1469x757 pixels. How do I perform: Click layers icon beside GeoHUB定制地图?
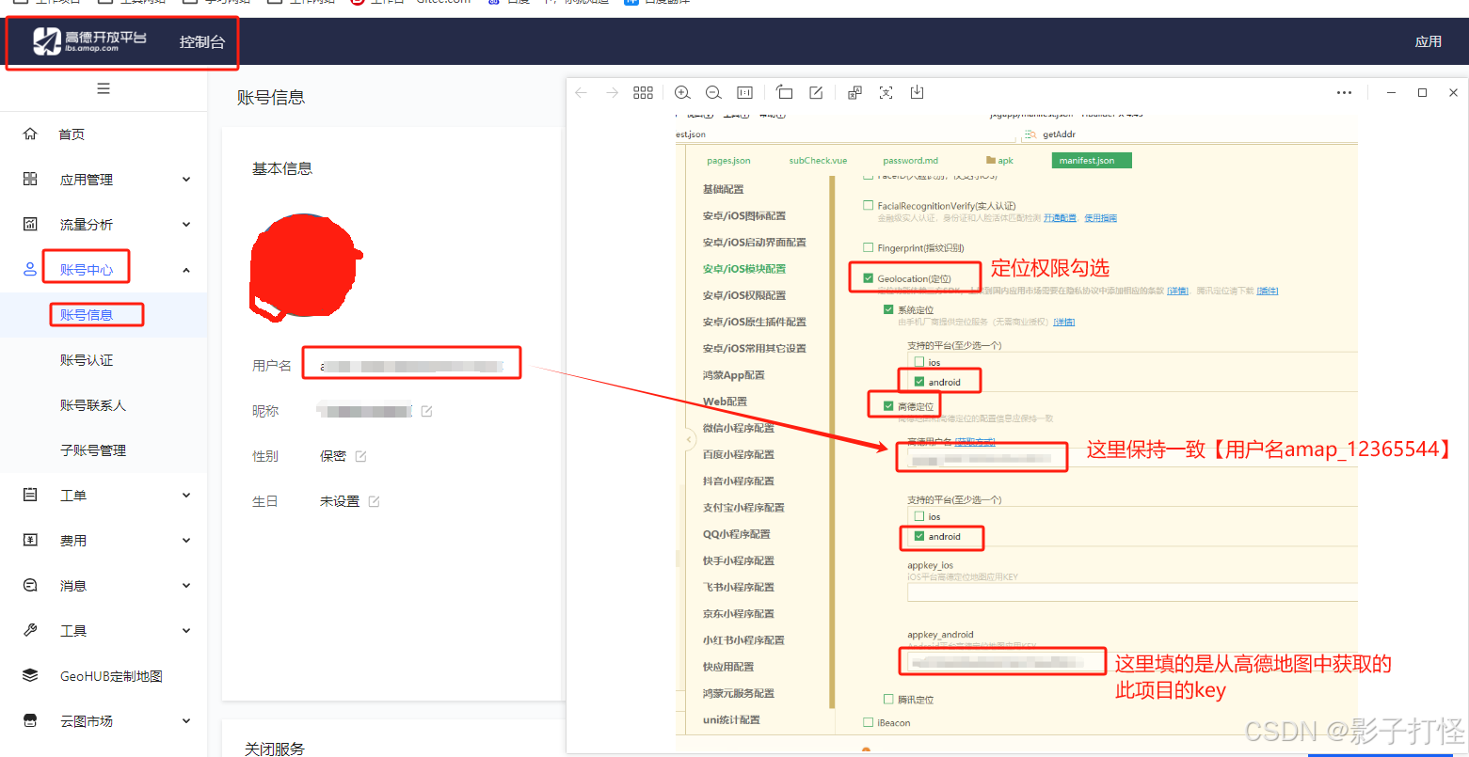coord(30,676)
